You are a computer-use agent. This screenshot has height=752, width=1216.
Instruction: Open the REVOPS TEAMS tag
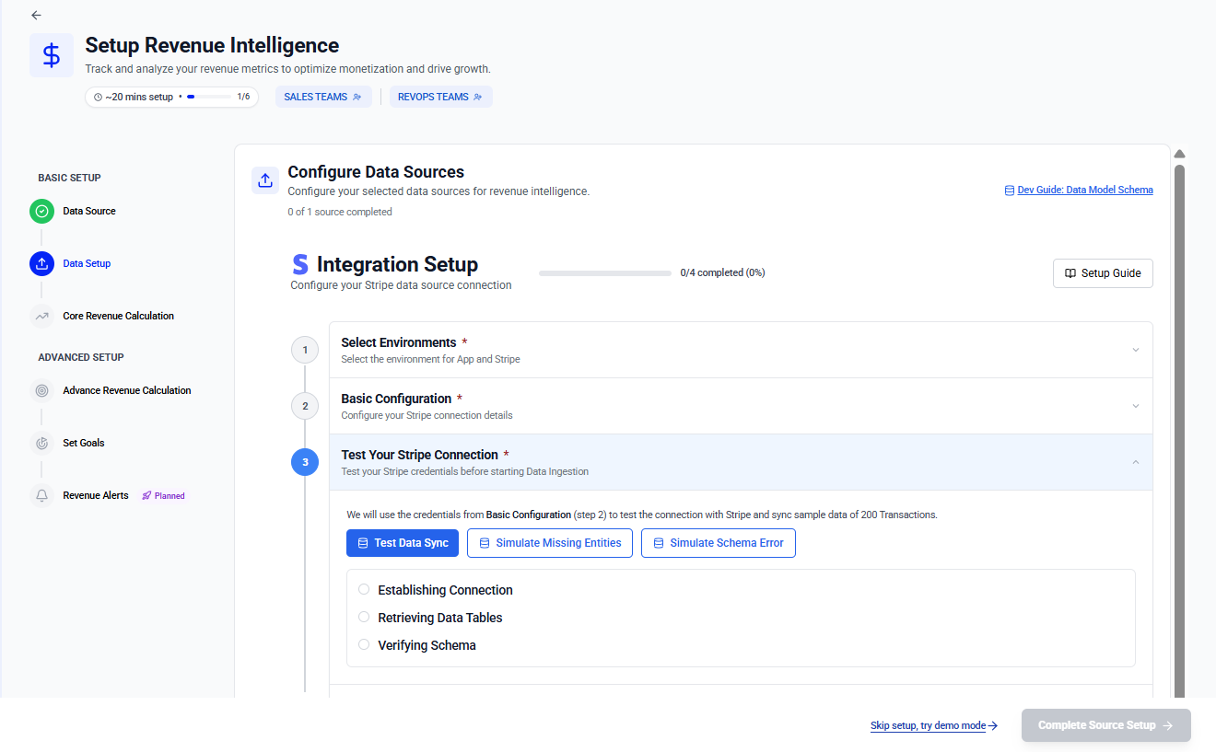(440, 96)
